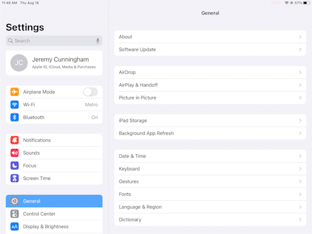Open iPad Storage chevron

300,120
